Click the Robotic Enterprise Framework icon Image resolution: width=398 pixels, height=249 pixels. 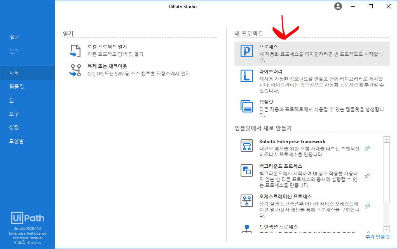[247, 146]
